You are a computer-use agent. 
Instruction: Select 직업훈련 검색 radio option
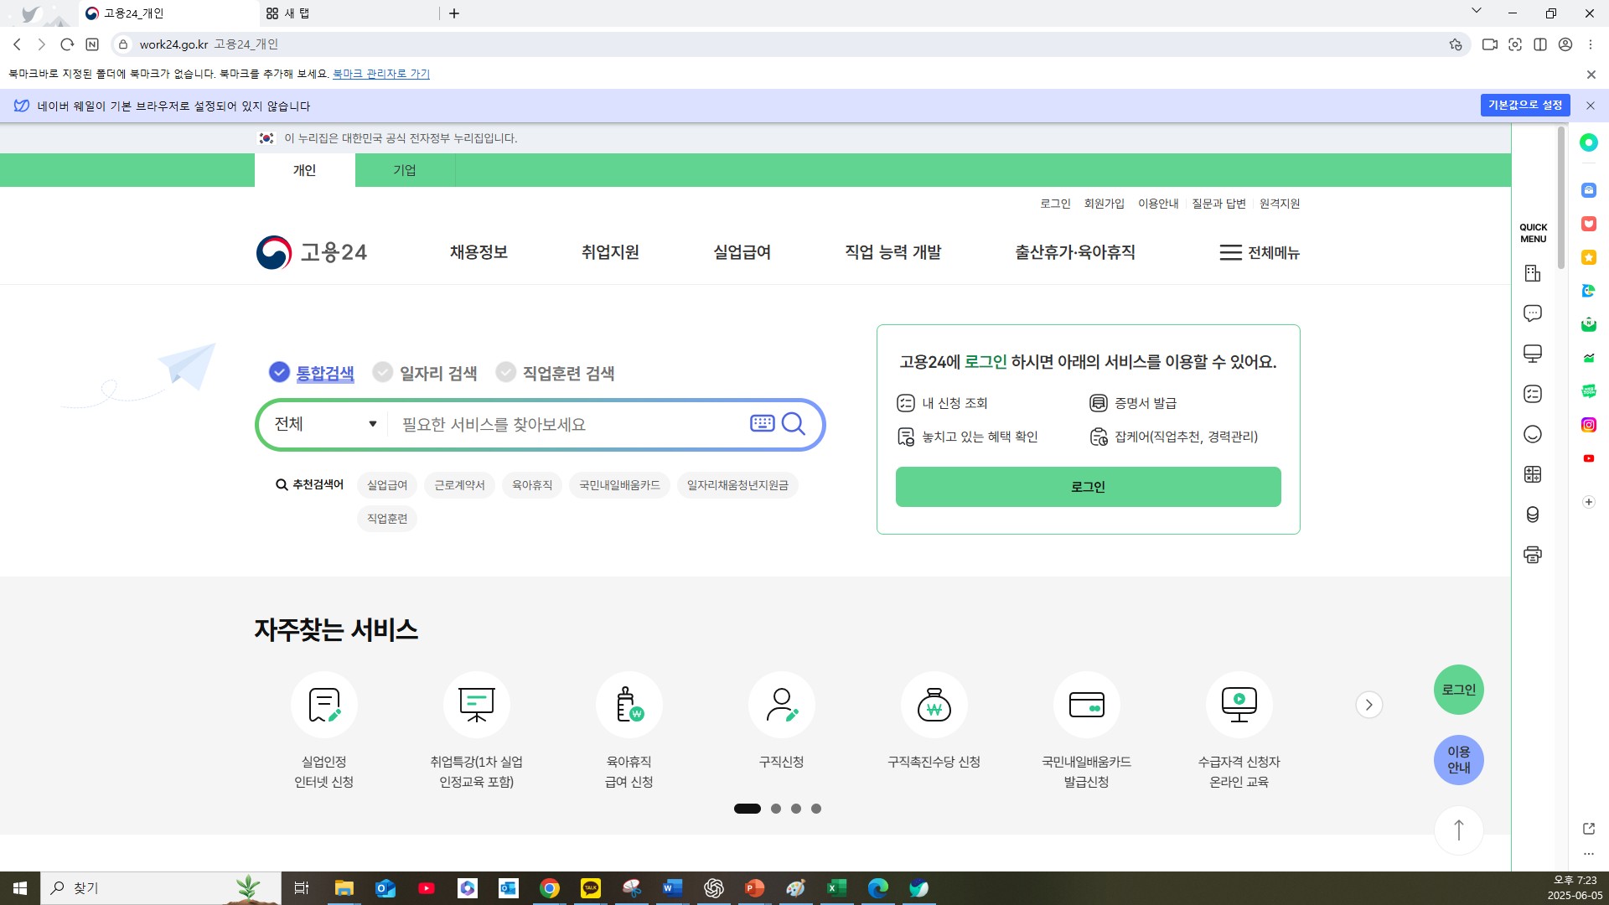(555, 373)
